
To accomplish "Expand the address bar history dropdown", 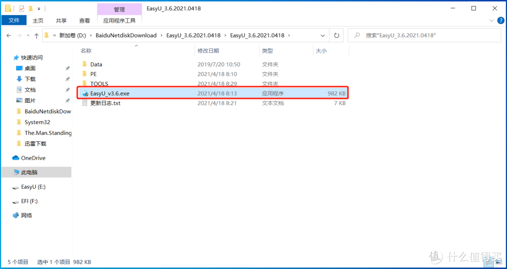I will point(323,35).
